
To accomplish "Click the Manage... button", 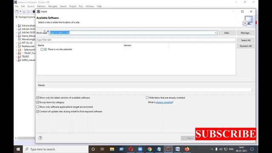I will 246,33.
